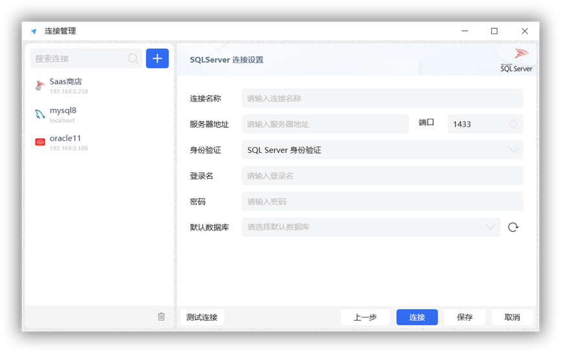Minimize the 连接管理 window
This screenshot has height=353, width=561.
pos(465,31)
